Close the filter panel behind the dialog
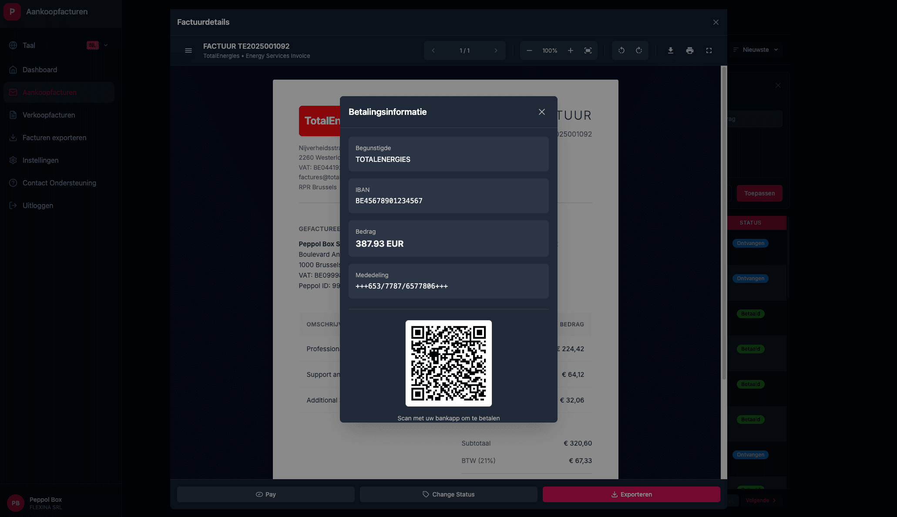 click(x=778, y=85)
